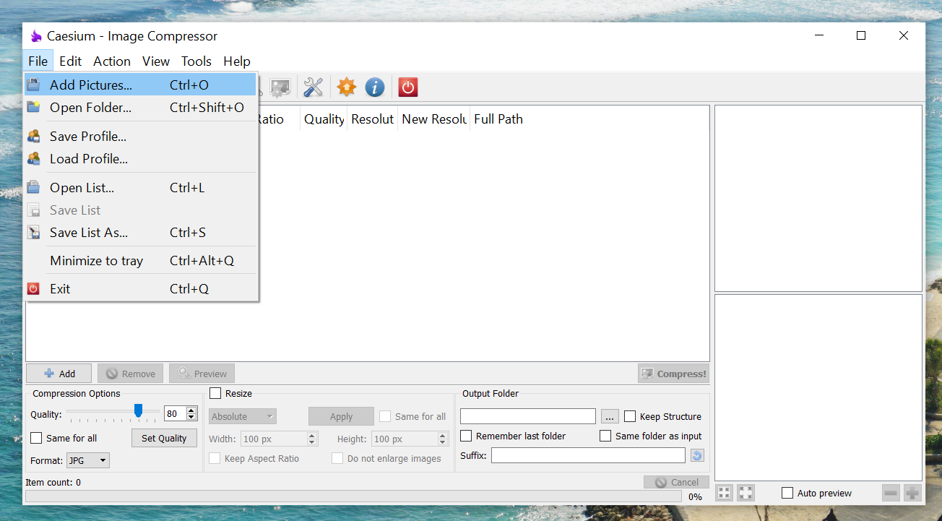Expand preview with the arrows-out icon

point(745,492)
